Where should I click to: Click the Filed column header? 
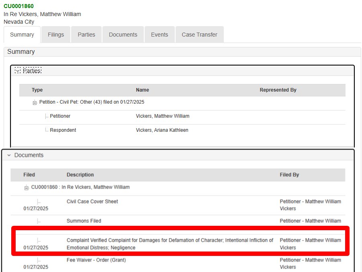tap(29, 175)
